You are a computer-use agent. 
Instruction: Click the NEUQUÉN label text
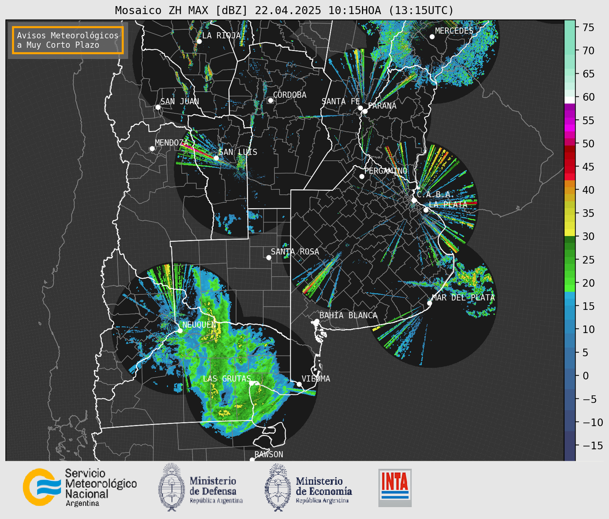(x=199, y=324)
